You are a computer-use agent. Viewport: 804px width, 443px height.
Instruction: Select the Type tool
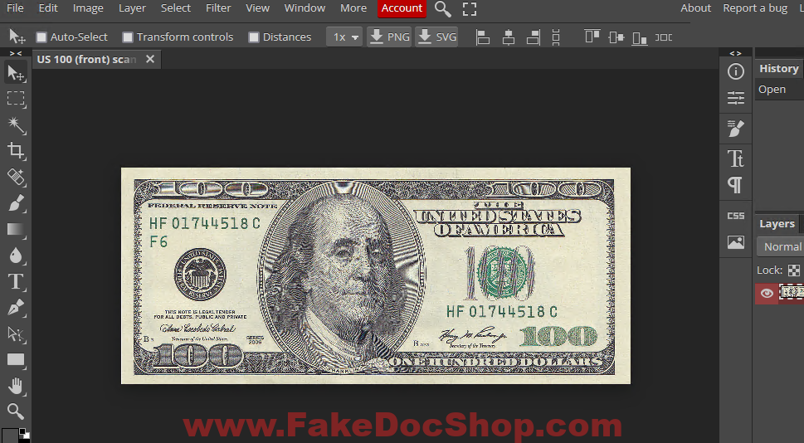pyautogui.click(x=16, y=282)
